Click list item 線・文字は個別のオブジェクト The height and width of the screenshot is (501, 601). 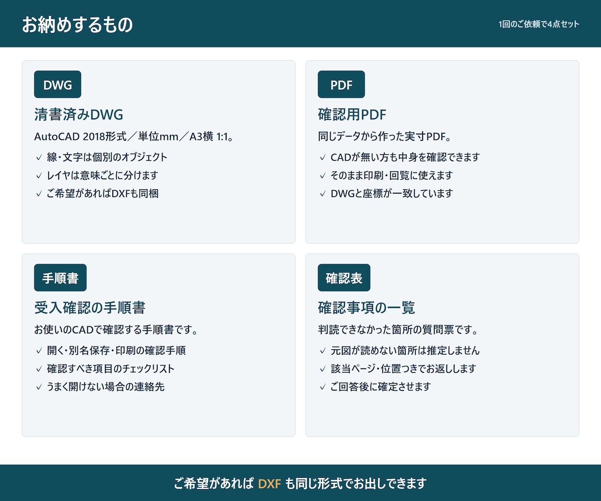[x=107, y=157]
